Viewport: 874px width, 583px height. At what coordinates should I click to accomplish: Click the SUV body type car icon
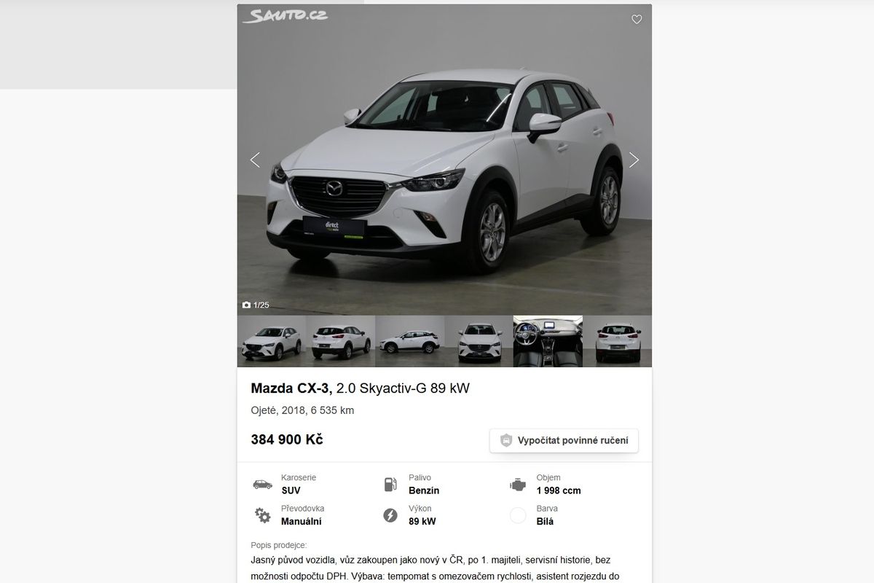pos(262,485)
